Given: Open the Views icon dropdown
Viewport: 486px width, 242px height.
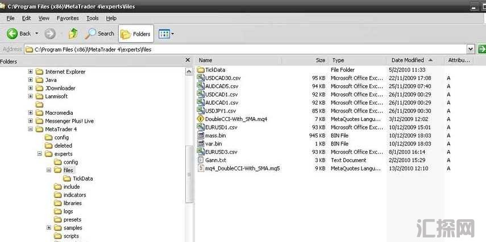Looking at the screenshot, I should 165,34.
